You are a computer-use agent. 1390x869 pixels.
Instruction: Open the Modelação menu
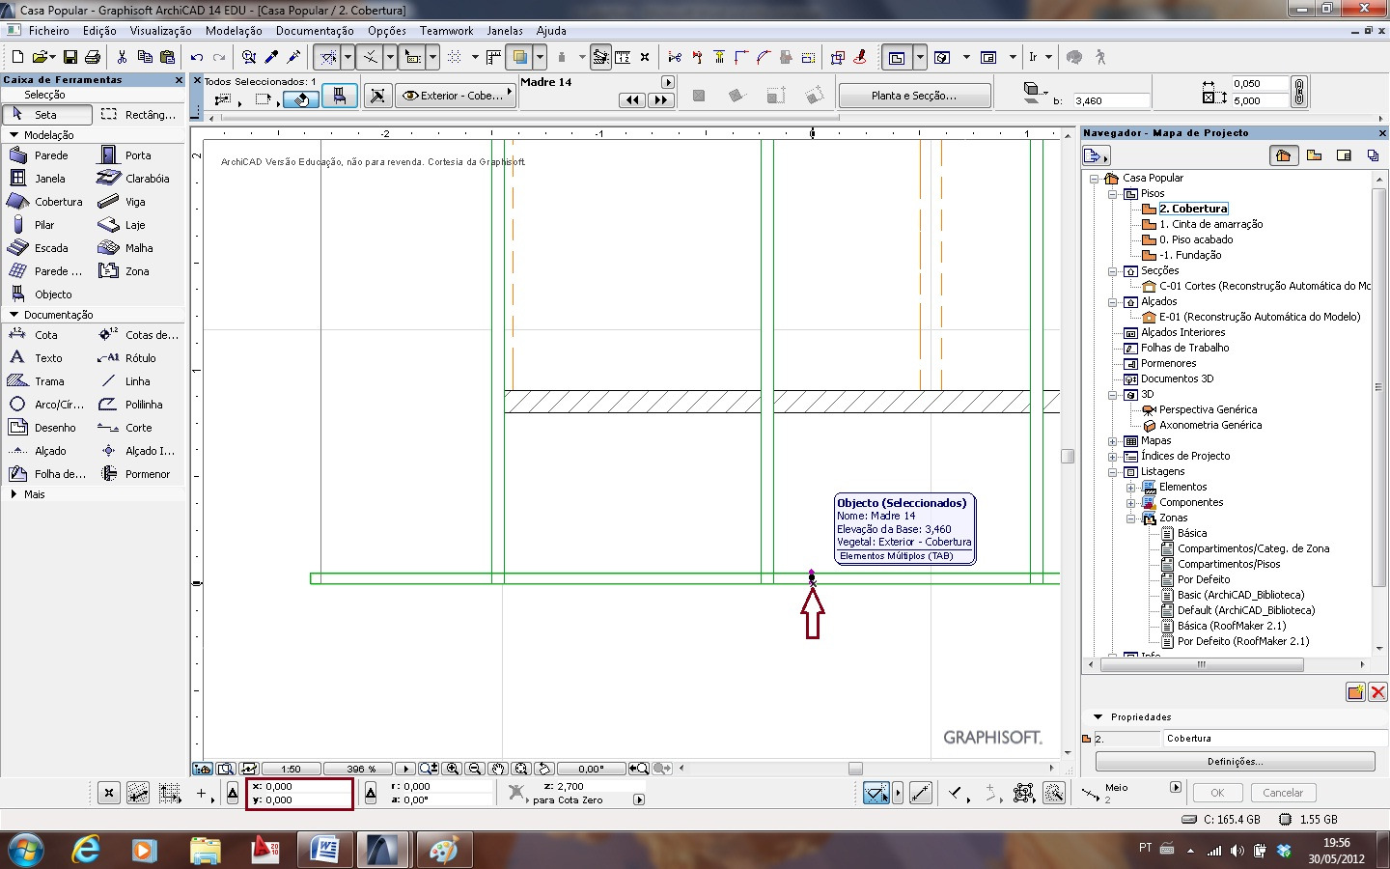[x=234, y=31]
